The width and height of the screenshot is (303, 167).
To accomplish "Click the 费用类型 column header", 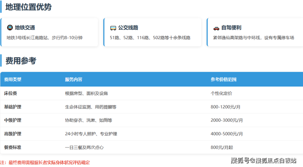I will pyautogui.click(x=13, y=79).
